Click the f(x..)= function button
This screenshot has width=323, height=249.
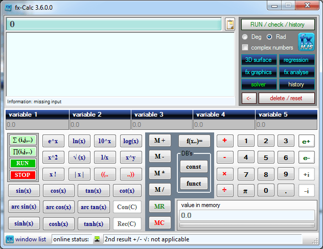(194, 141)
